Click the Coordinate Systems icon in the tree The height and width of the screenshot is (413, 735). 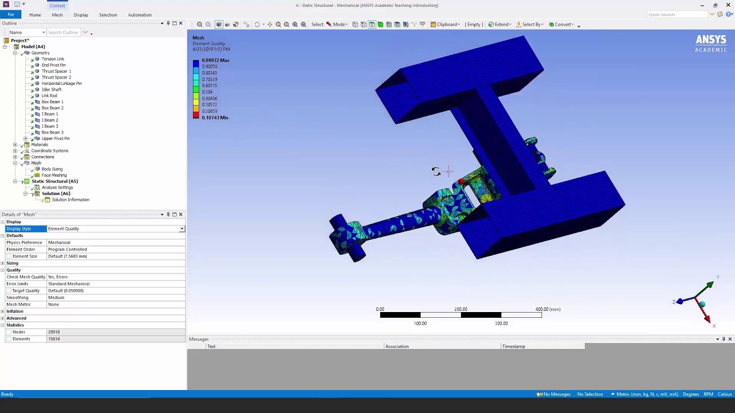pos(26,151)
